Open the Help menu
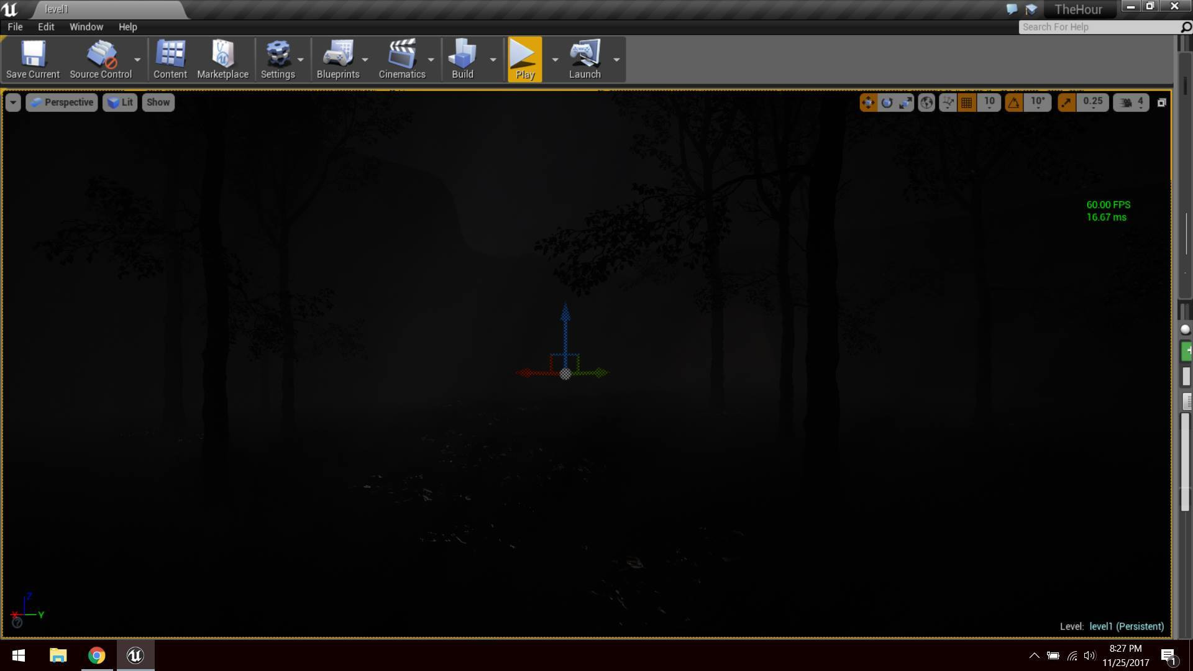Screen dimensions: 1193x671 127,27
